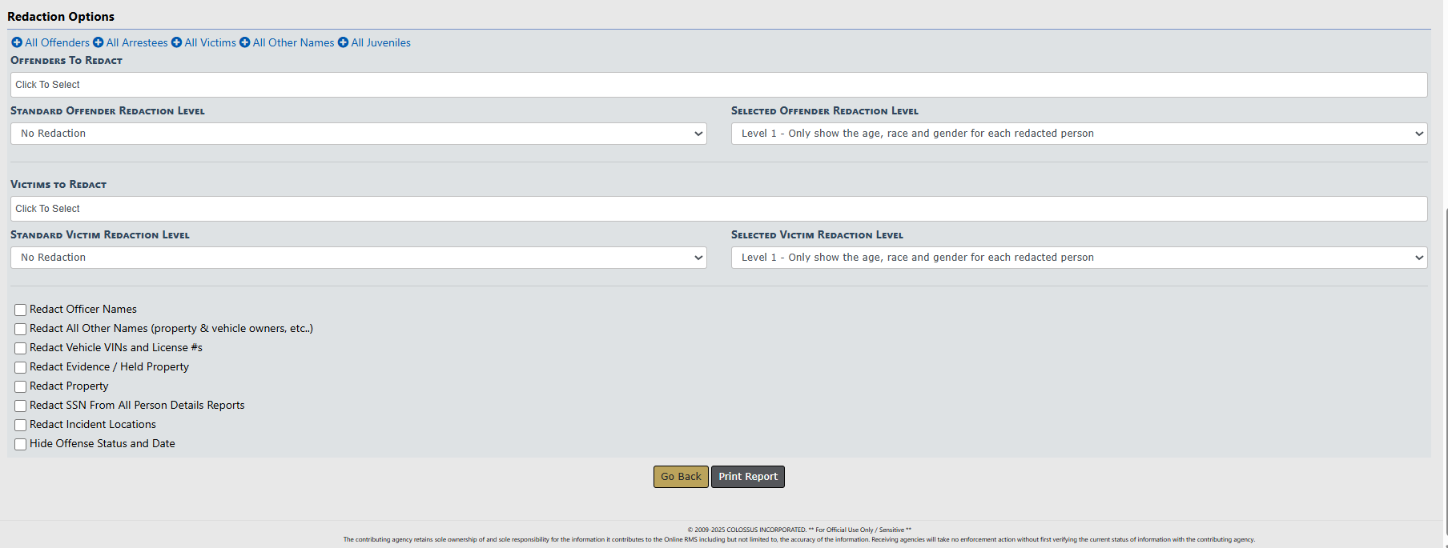The height and width of the screenshot is (548, 1448).
Task: Expand Selected Offender Redaction Level dropdown
Action: click(x=1079, y=134)
